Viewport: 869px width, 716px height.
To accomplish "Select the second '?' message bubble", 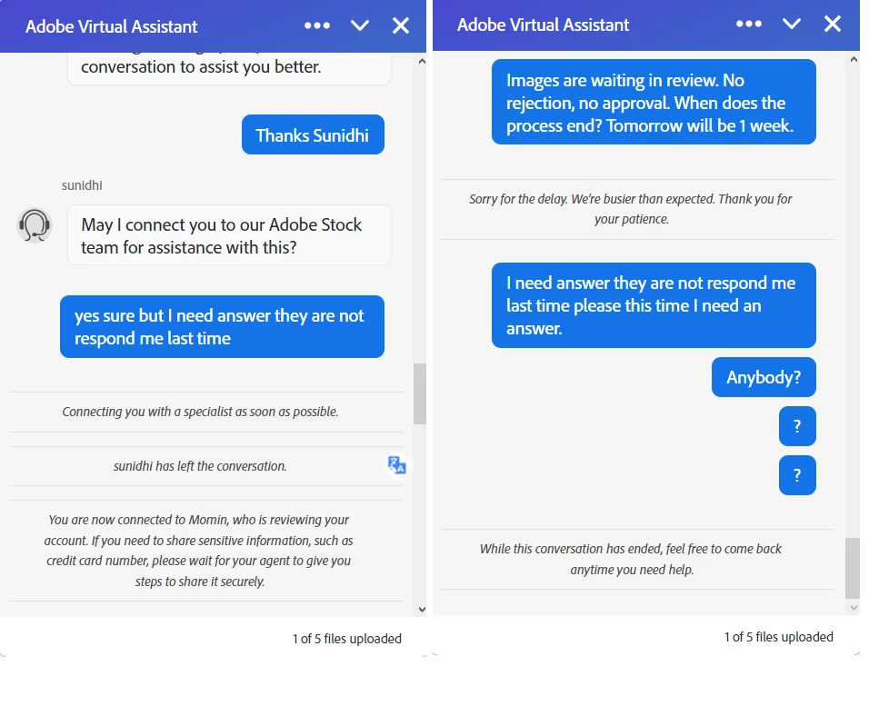I will click(797, 475).
